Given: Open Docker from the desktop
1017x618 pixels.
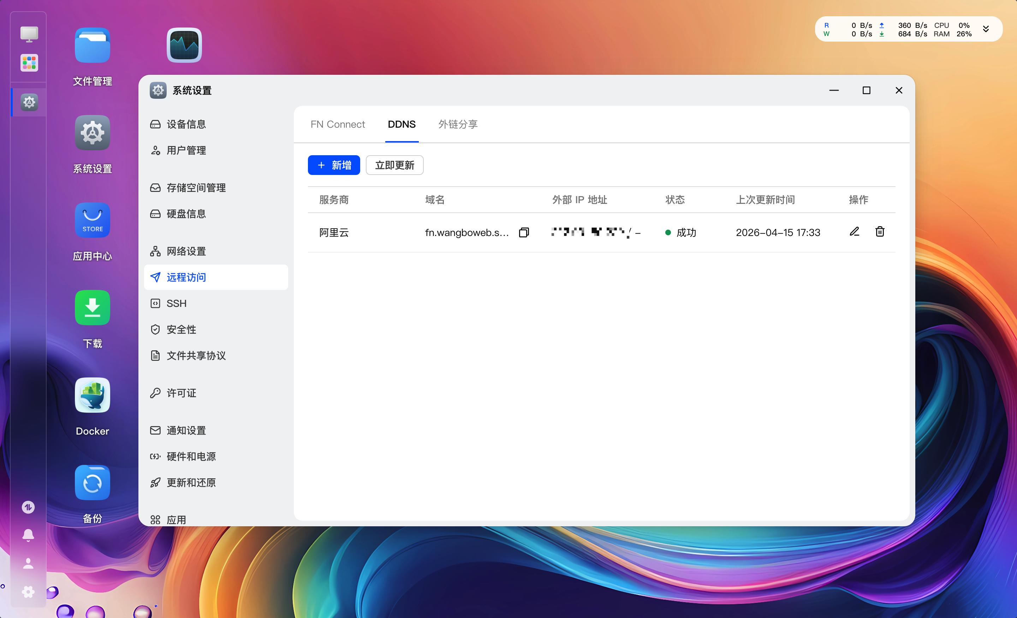Looking at the screenshot, I should point(93,395).
